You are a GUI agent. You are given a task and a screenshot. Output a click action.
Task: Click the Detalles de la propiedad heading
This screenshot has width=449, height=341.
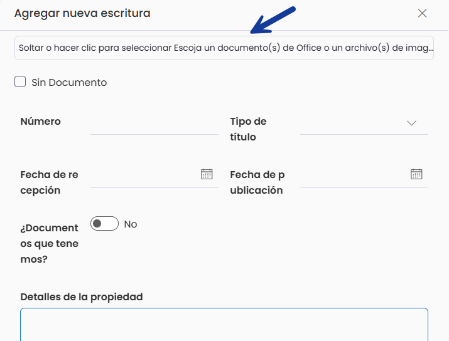pyautogui.click(x=82, y=297)
